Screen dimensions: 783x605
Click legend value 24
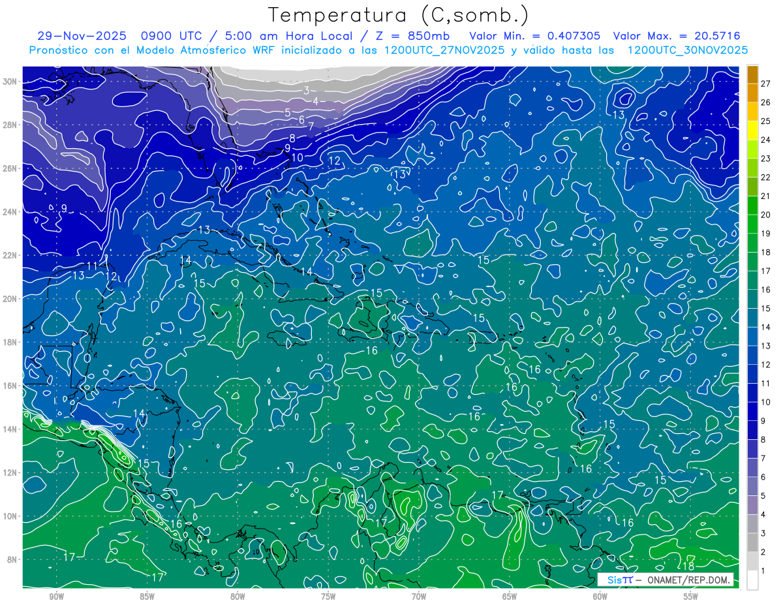(x=765, y=140)
